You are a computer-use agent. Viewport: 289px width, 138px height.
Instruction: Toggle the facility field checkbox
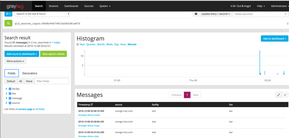click(x=10, y=89)
